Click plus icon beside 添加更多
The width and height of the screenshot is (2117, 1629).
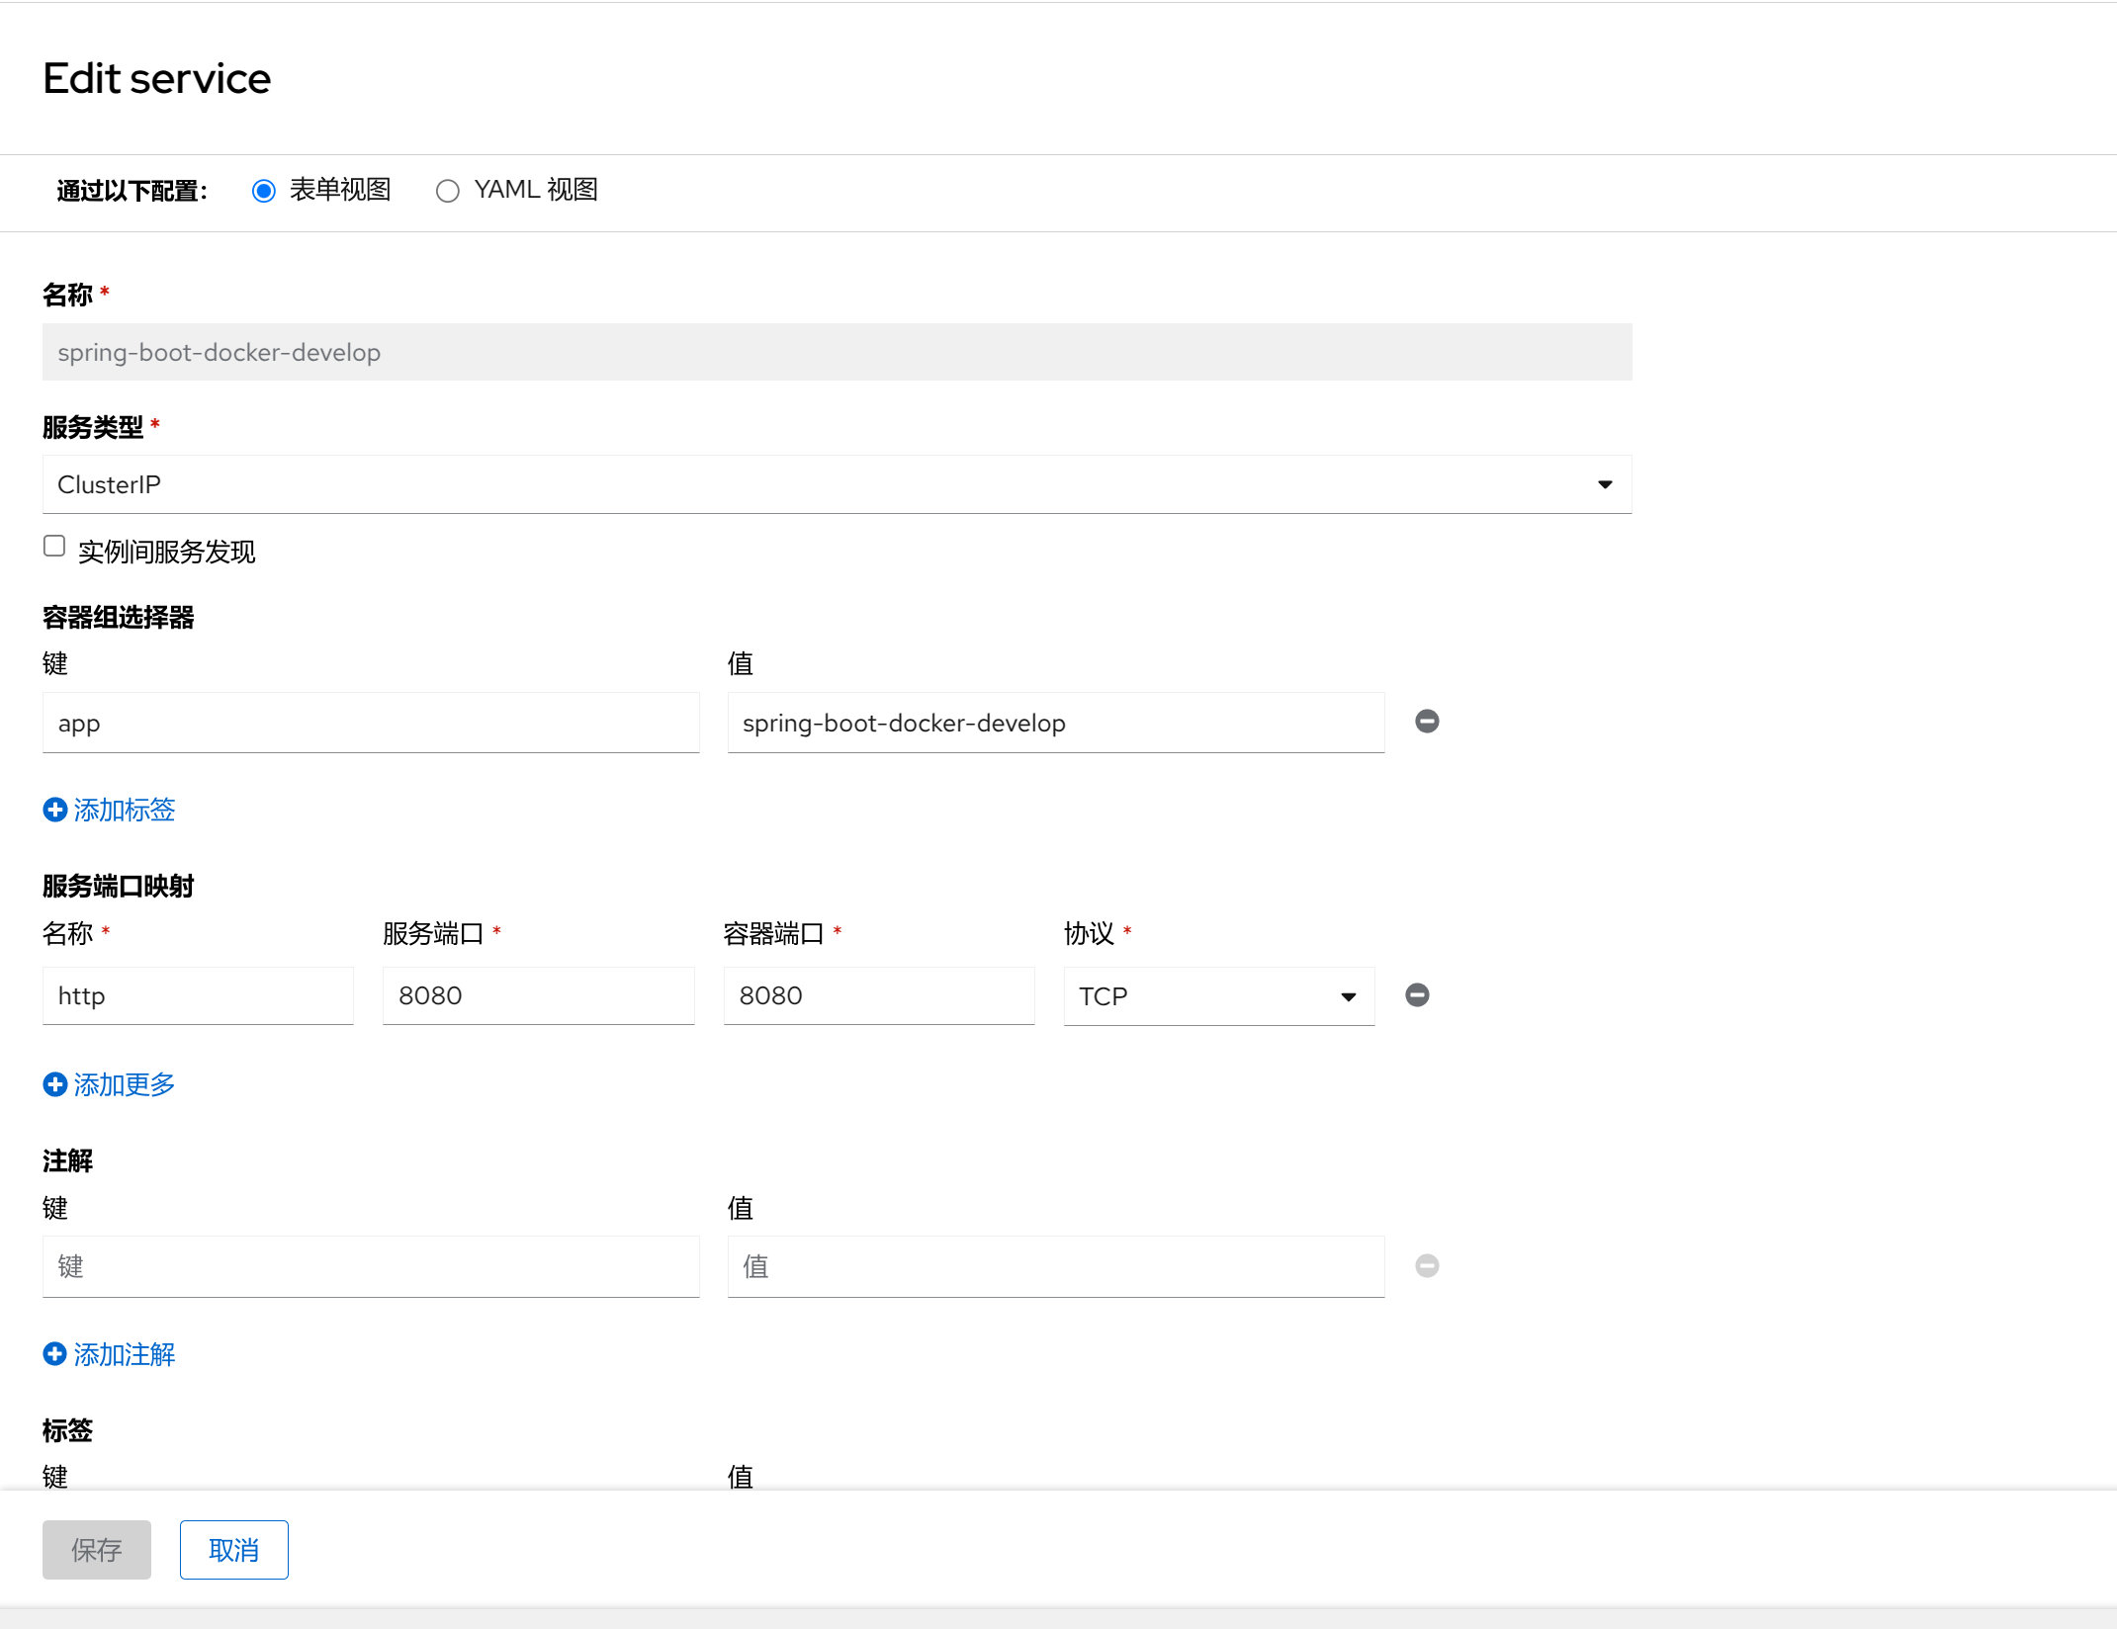pyautogui.click(x=55, y=1085)
